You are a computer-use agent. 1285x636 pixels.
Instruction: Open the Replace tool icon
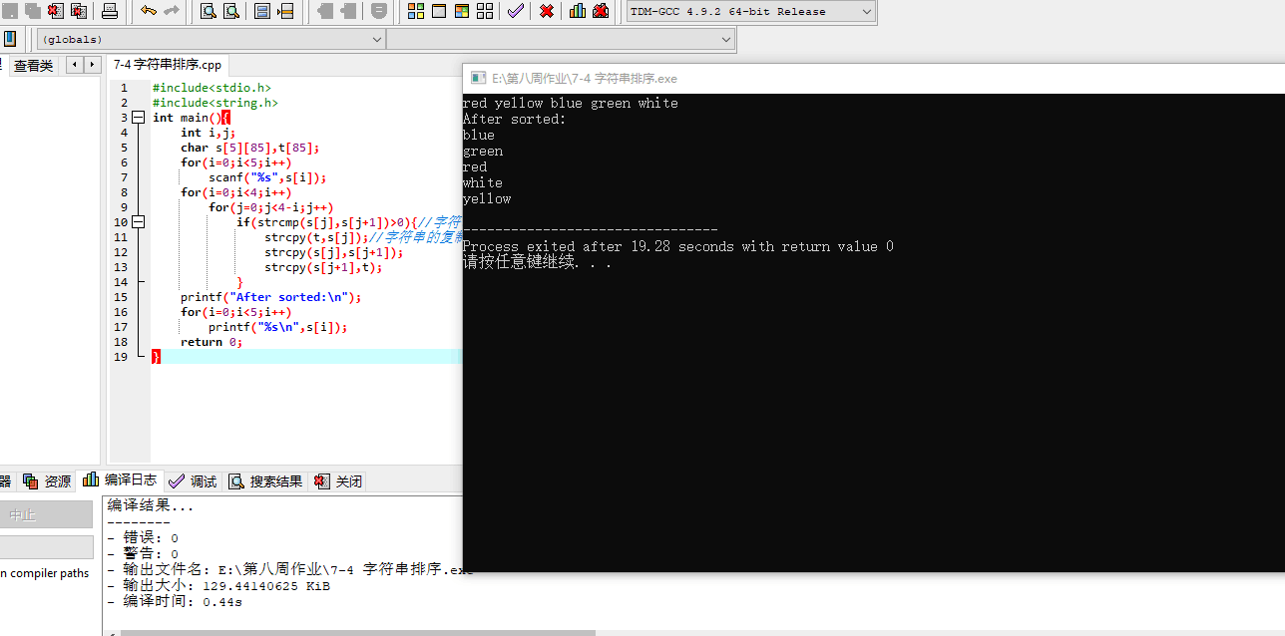click(x=231, y=11)
